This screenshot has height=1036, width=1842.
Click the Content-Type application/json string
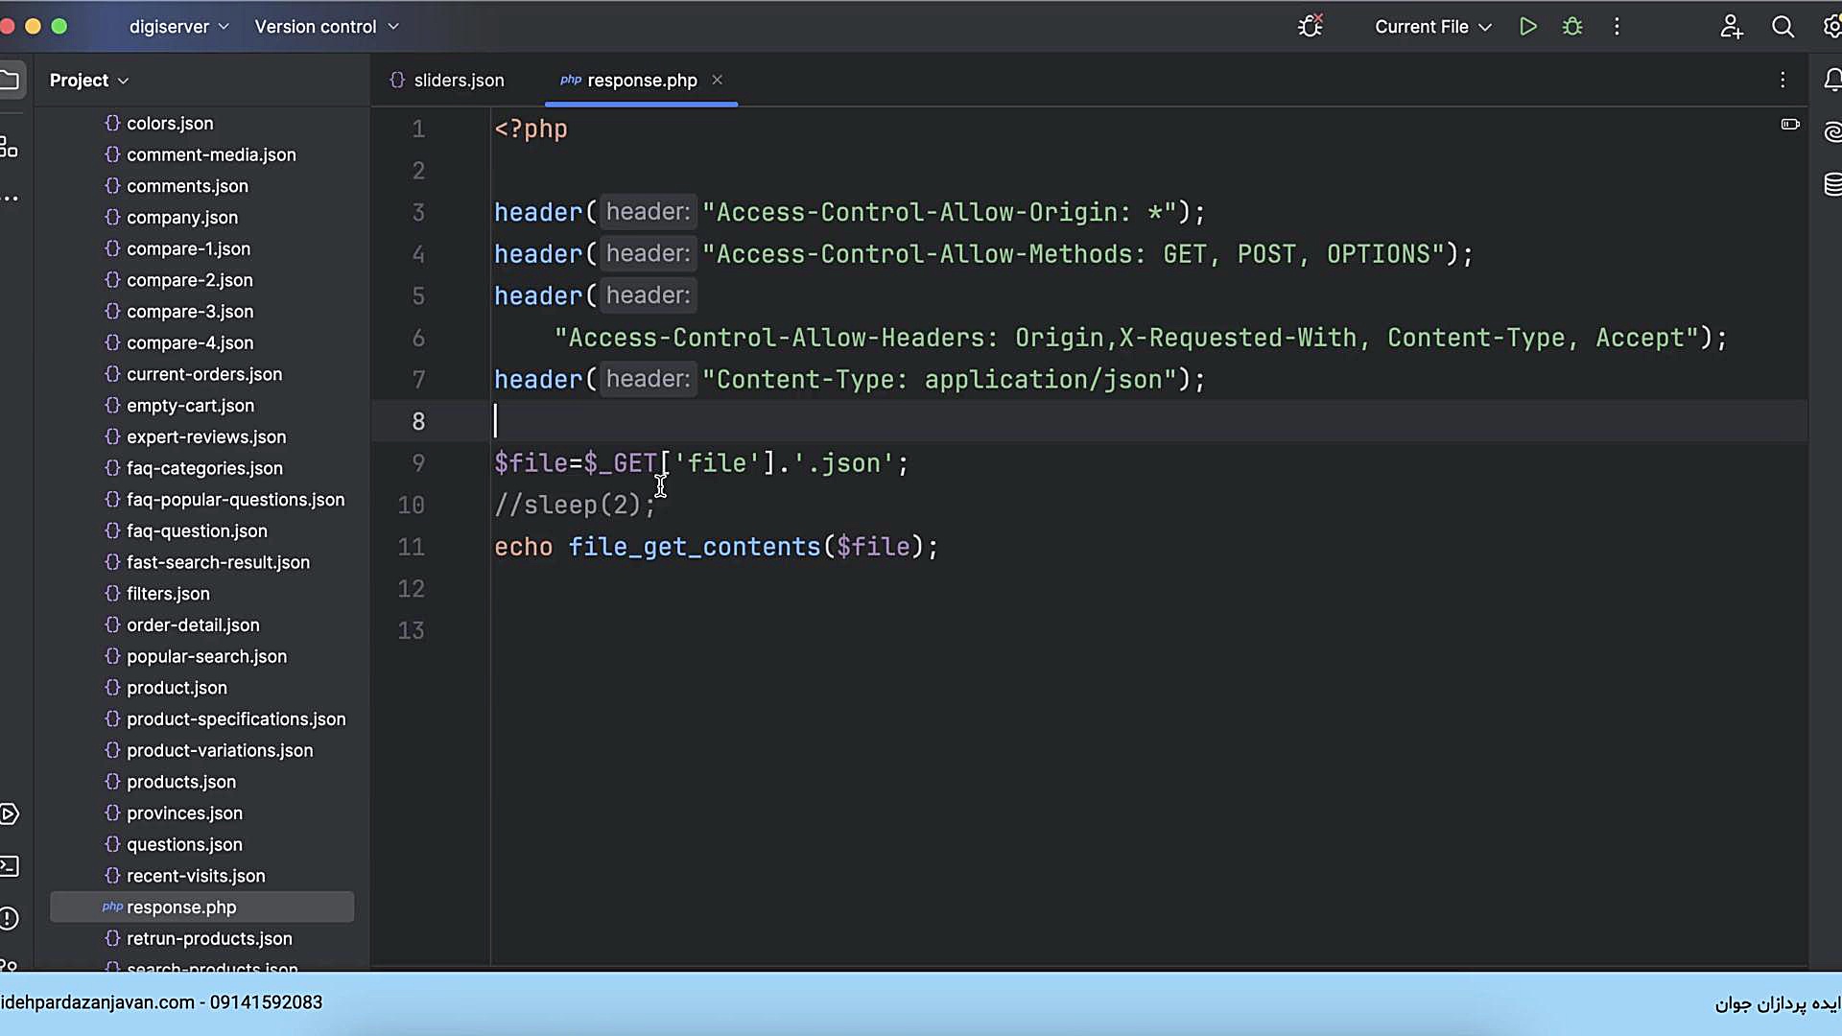click(939, 380)
